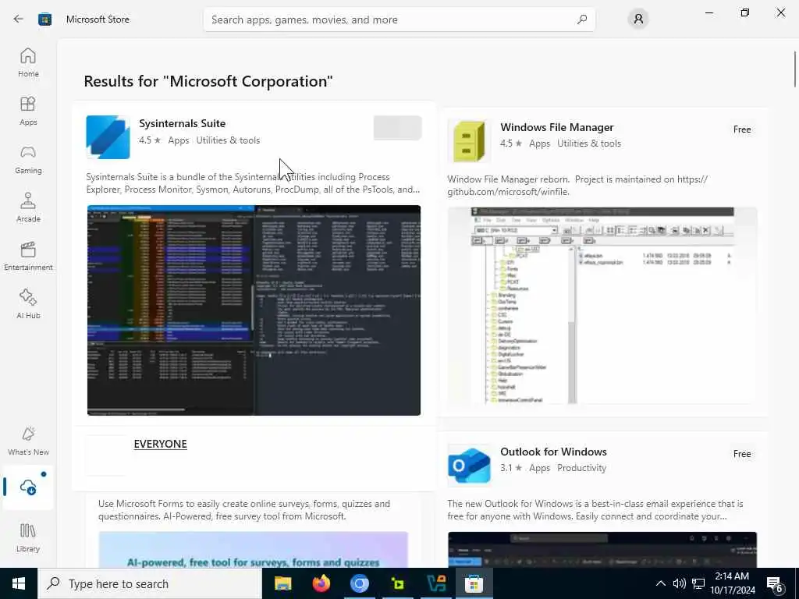Screen dimensions: 799x599
Task: Click the Sysinternals Suite screenshot
Action: [x=254, y=310]
